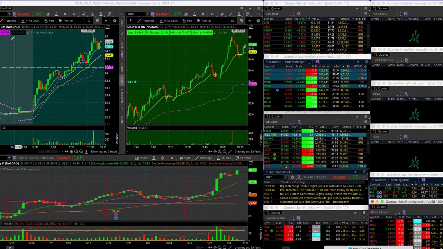
Task: Open column settings gear in Final Morning watchlist
Action: tap(365, 66)
